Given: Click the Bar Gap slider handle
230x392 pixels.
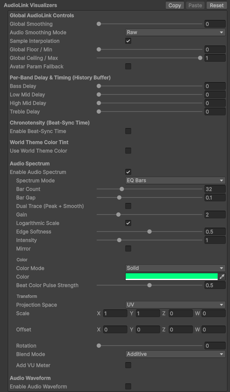Looking at the screenshot, I should tap(119, 197).
